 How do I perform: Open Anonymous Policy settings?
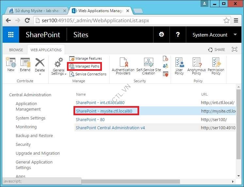click(196, 66)
